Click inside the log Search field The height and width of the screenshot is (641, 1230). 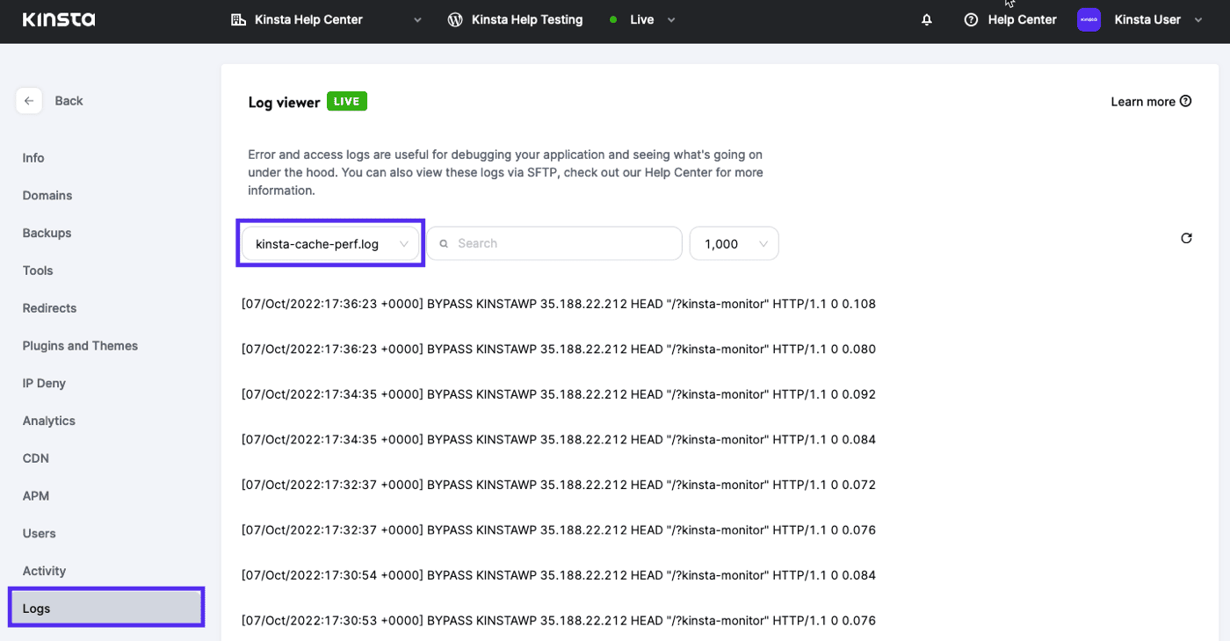[x=553, y=243]
